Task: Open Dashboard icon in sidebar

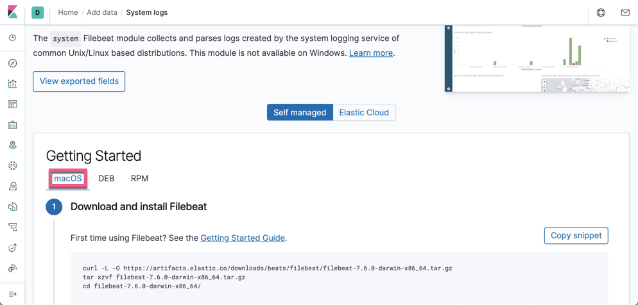Action: (13, 104)
